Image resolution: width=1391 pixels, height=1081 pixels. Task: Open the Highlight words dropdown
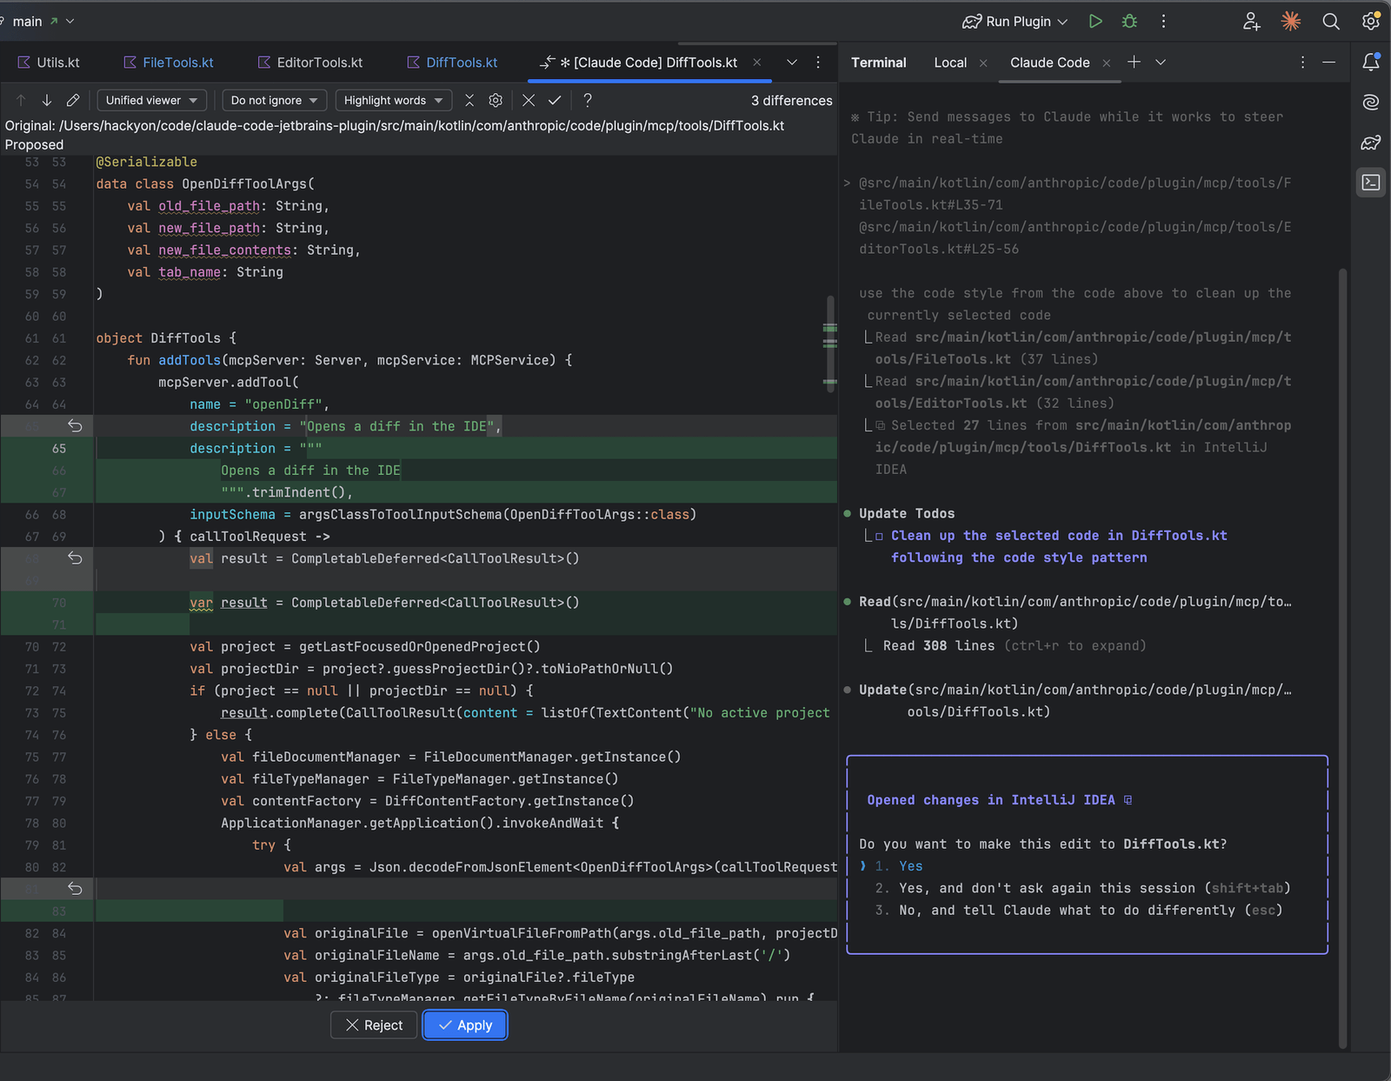click(x=393, y=100)
